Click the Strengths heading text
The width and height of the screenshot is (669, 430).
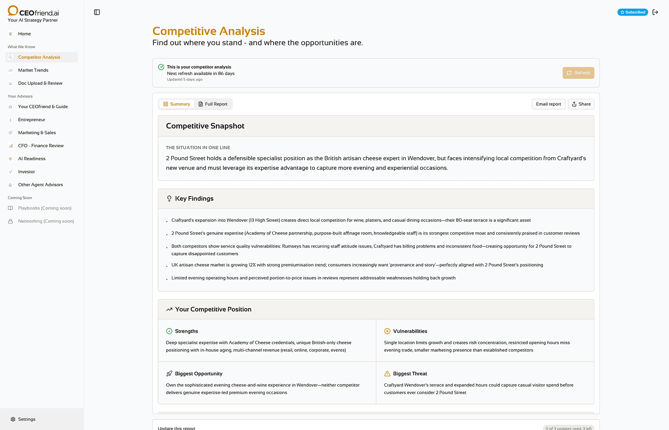point(186,331)
